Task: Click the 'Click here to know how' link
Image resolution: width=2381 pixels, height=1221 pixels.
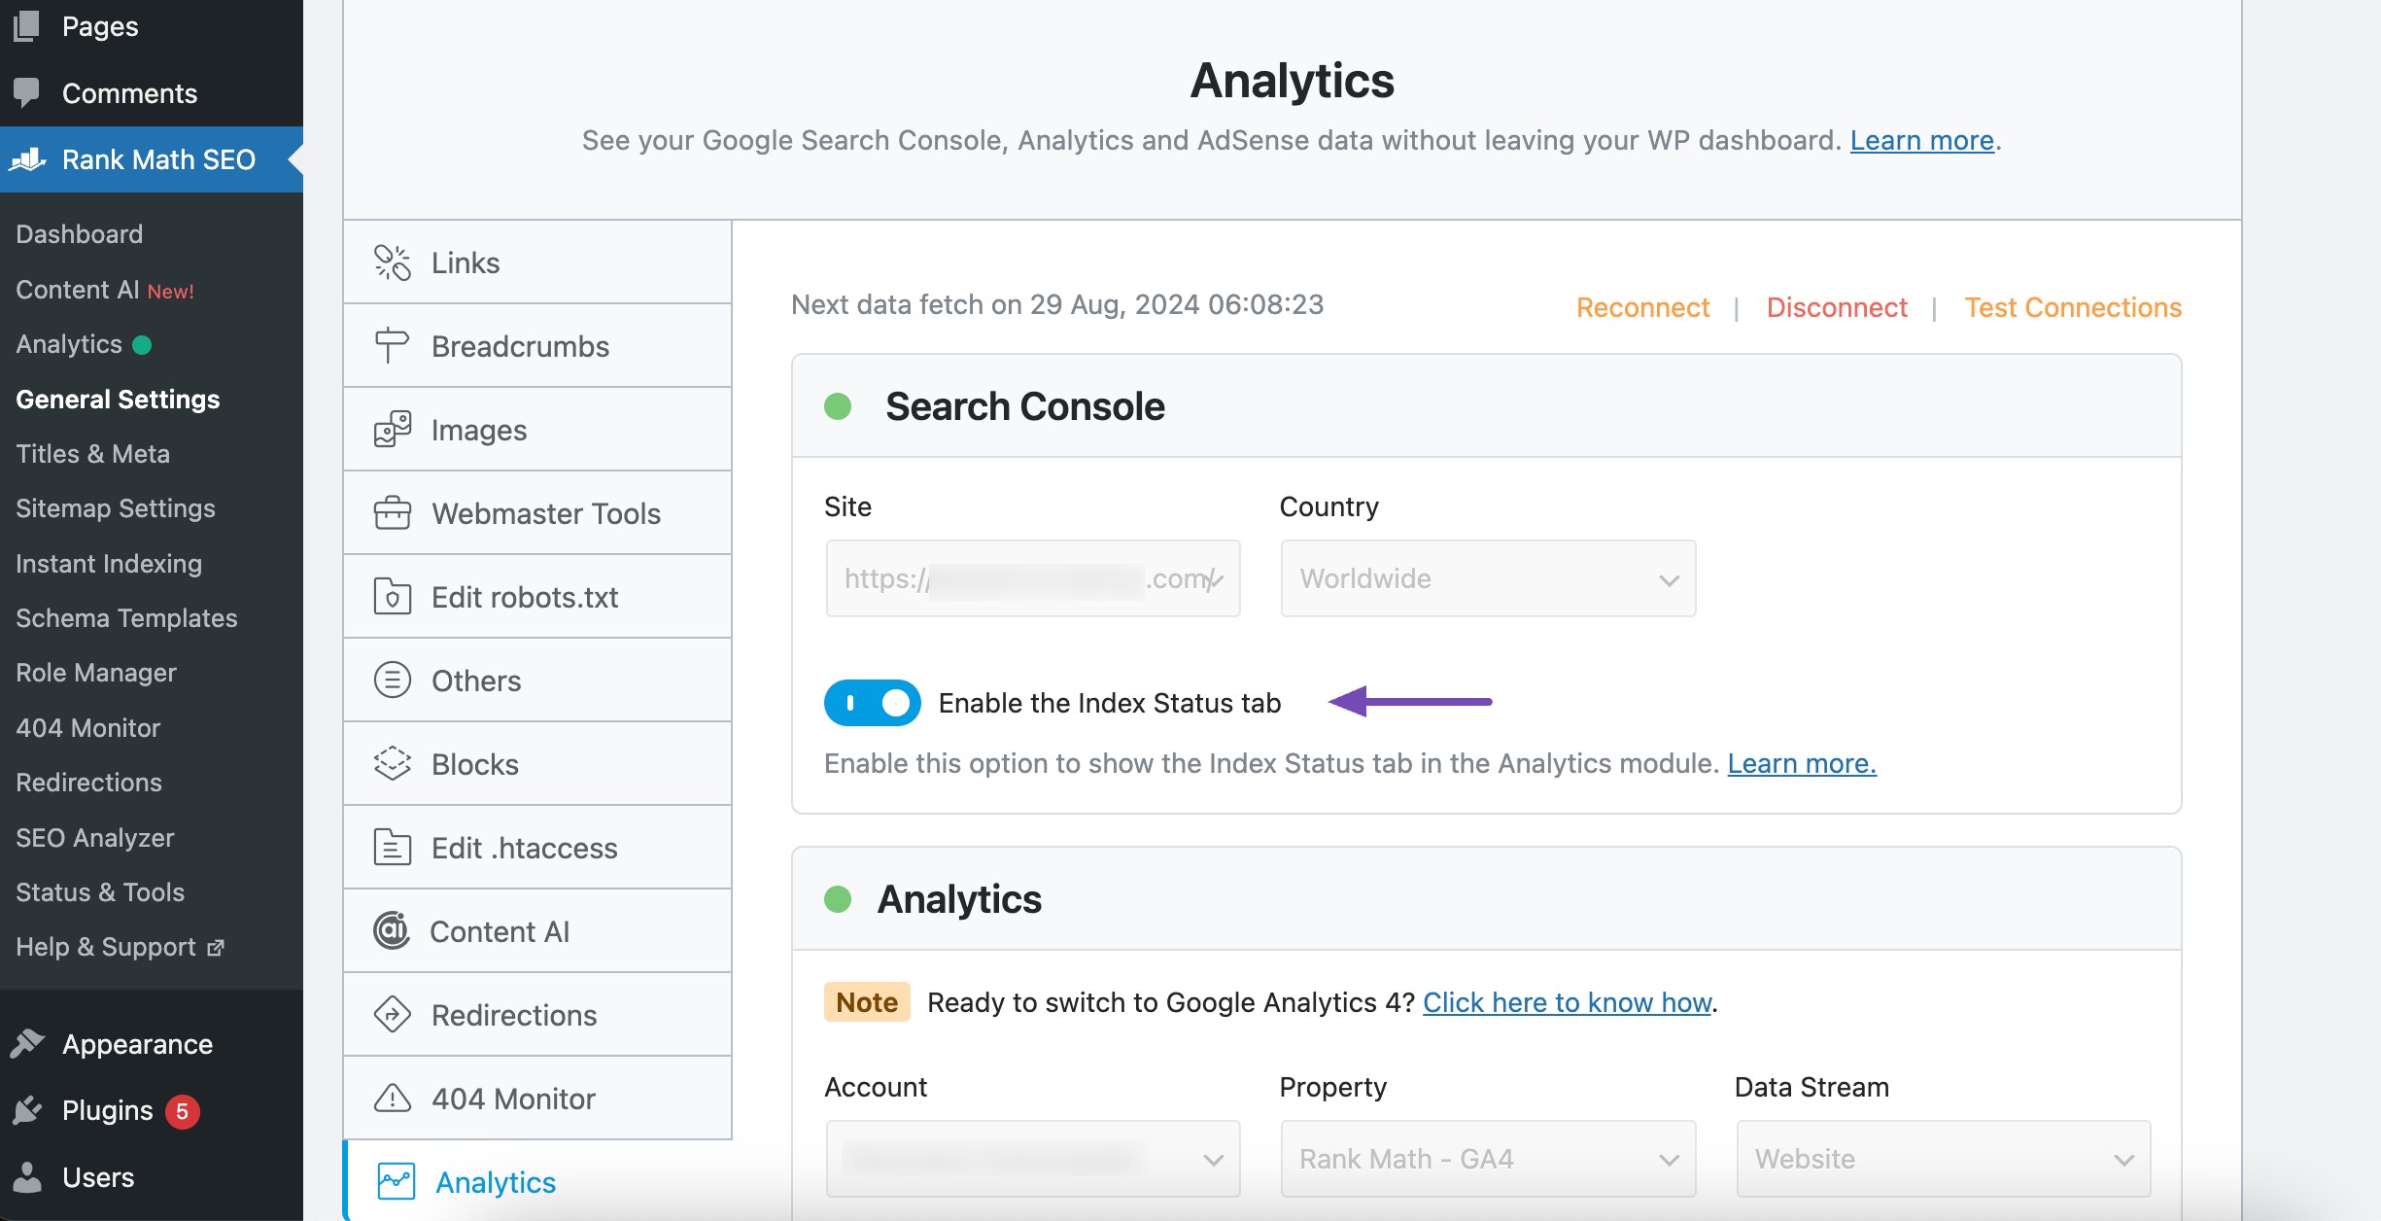Action: click(x=1567, y=1002)
